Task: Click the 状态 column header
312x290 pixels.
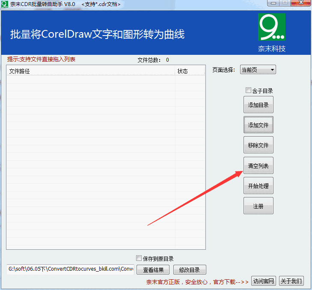Action: pos(190,71)
